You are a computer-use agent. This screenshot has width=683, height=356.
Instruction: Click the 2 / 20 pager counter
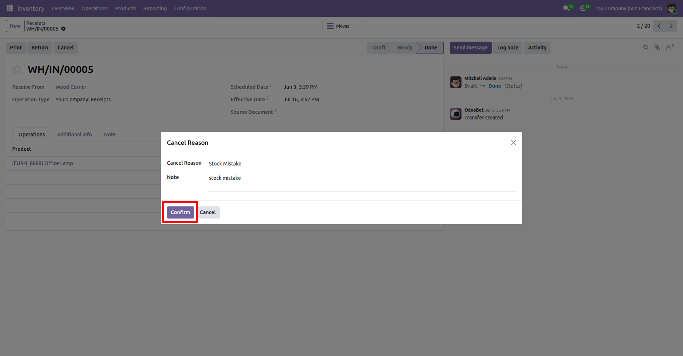pyautogui.click(x=643, y=26)
